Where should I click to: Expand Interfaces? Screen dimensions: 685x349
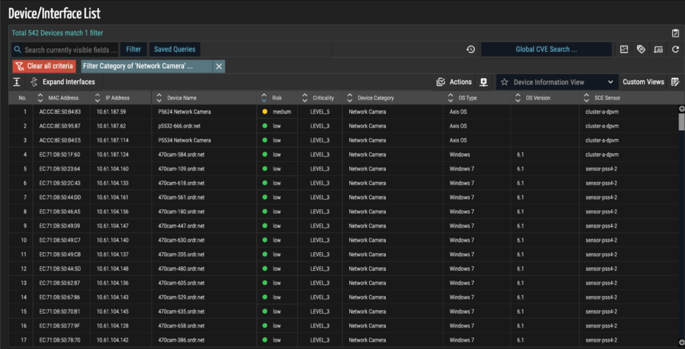pos(63,82)
